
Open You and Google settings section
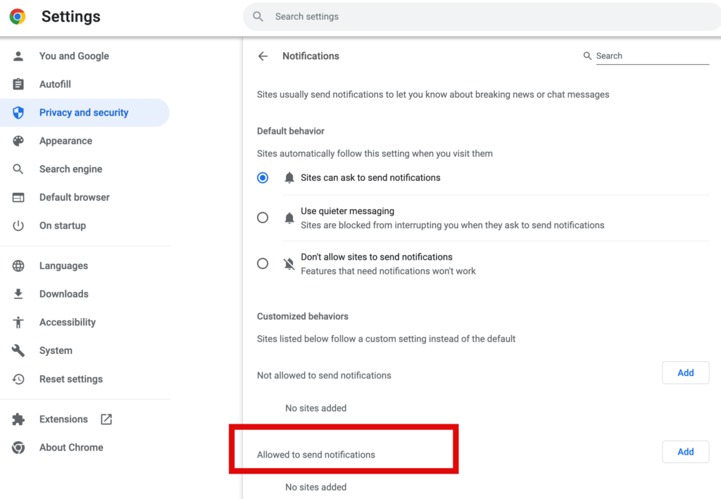[74, 56]
